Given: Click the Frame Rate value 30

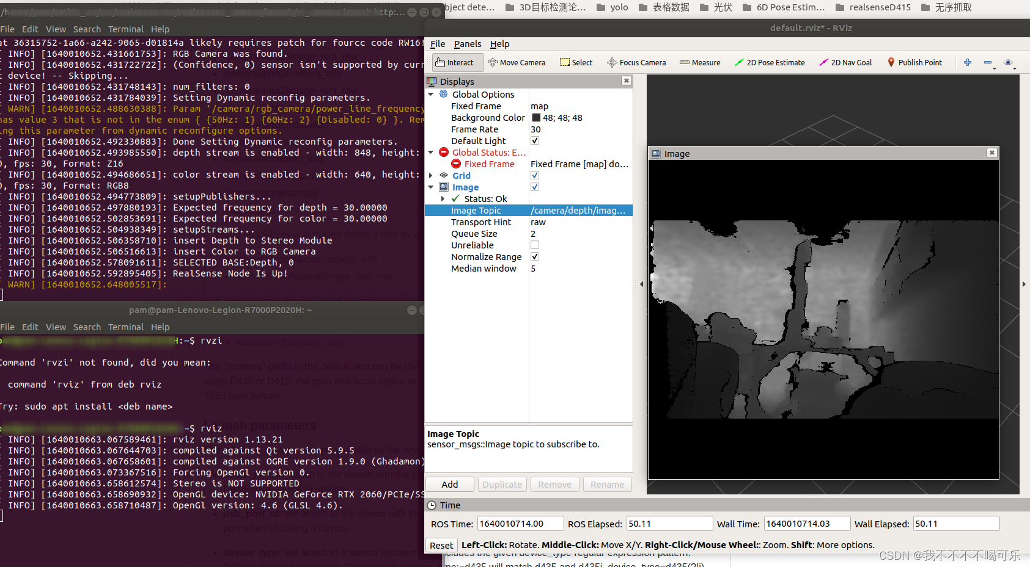Looking at the screenshot, I should tap(535, 129).
